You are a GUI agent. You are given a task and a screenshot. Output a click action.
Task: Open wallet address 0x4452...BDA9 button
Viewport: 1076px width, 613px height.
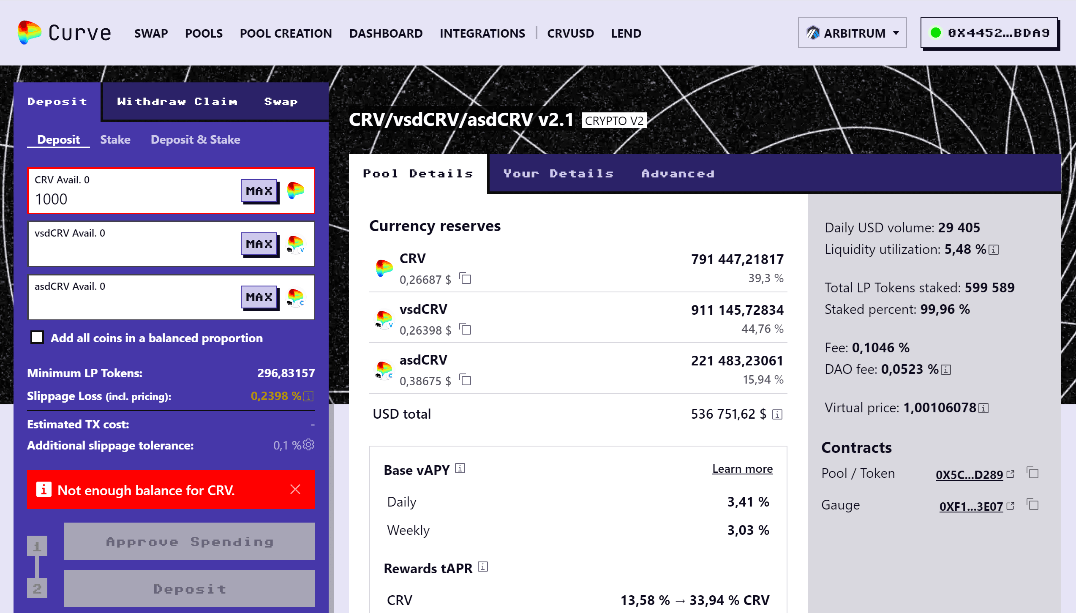(989, 33)
